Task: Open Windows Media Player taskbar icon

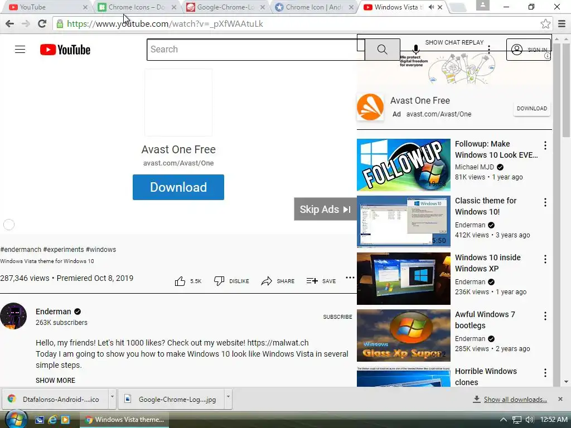Action: 65,420
